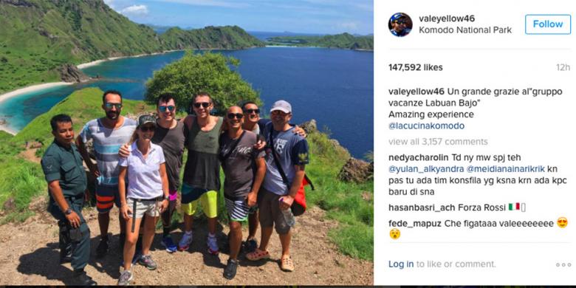Viewport: 576px width, 288px height.
Task: Open @lacucinakomodo mention in caption
Action: pos(427,126)
